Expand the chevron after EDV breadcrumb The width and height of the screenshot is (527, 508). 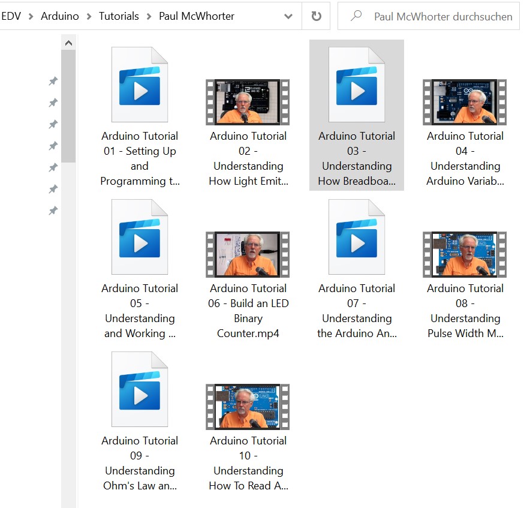[31, 16]
